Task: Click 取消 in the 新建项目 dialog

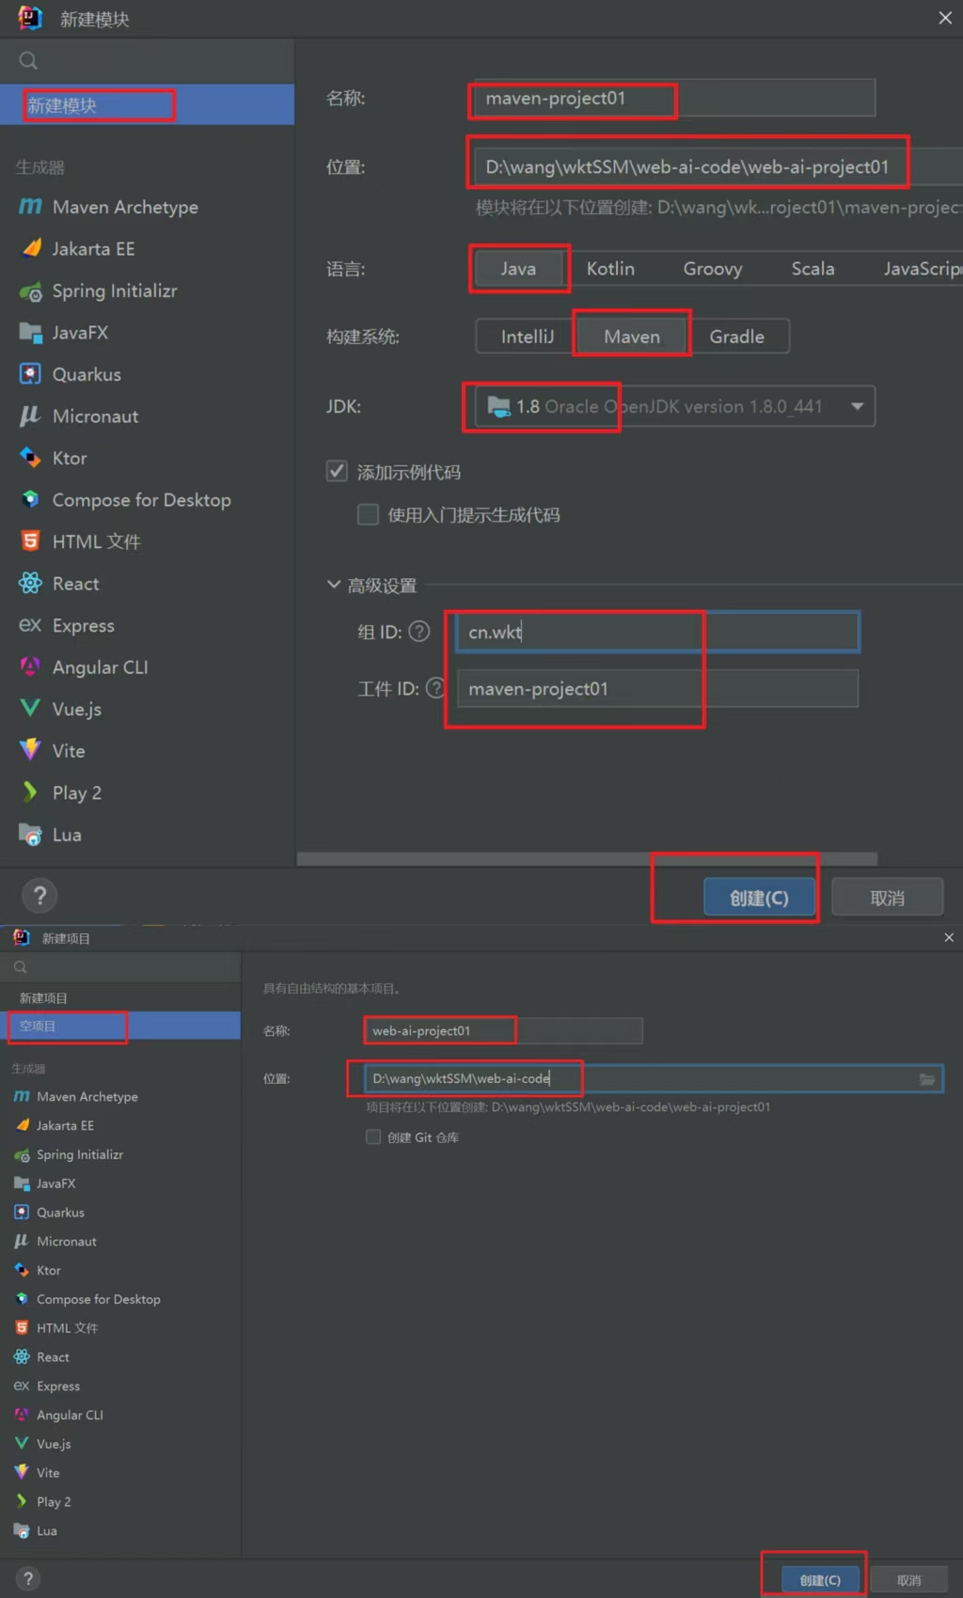Action: pyautogui.click(x=908, y=1580)
